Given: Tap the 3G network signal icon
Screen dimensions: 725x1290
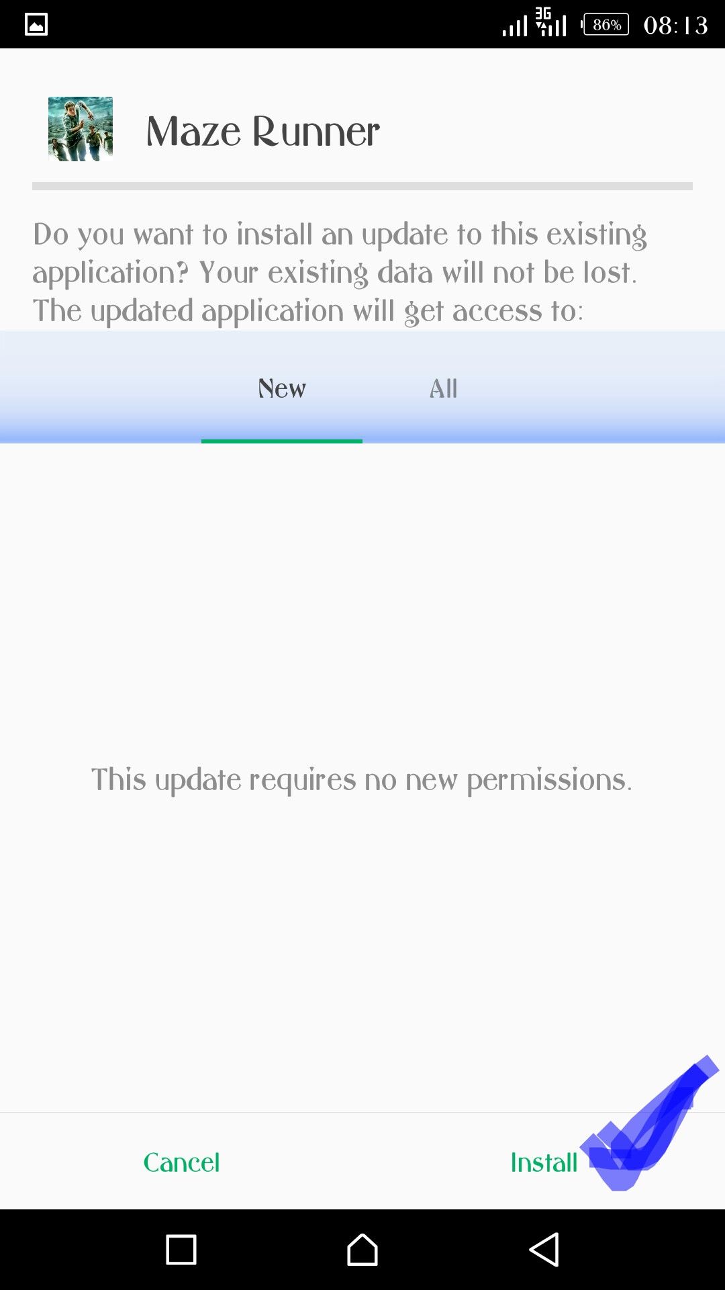Looking at the screenshot, I should 551,21.
